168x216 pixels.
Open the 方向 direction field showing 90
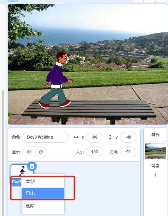[128, 152]
